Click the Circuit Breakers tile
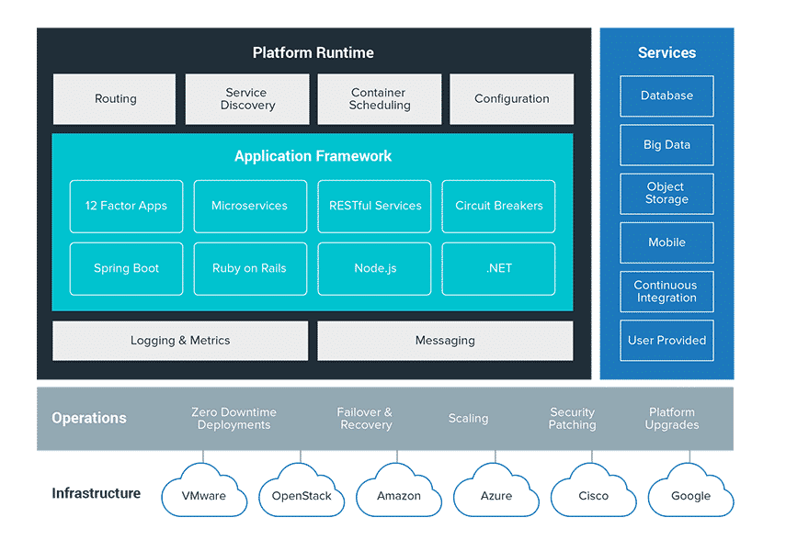The image size is (786, 540). click(498, 206)
